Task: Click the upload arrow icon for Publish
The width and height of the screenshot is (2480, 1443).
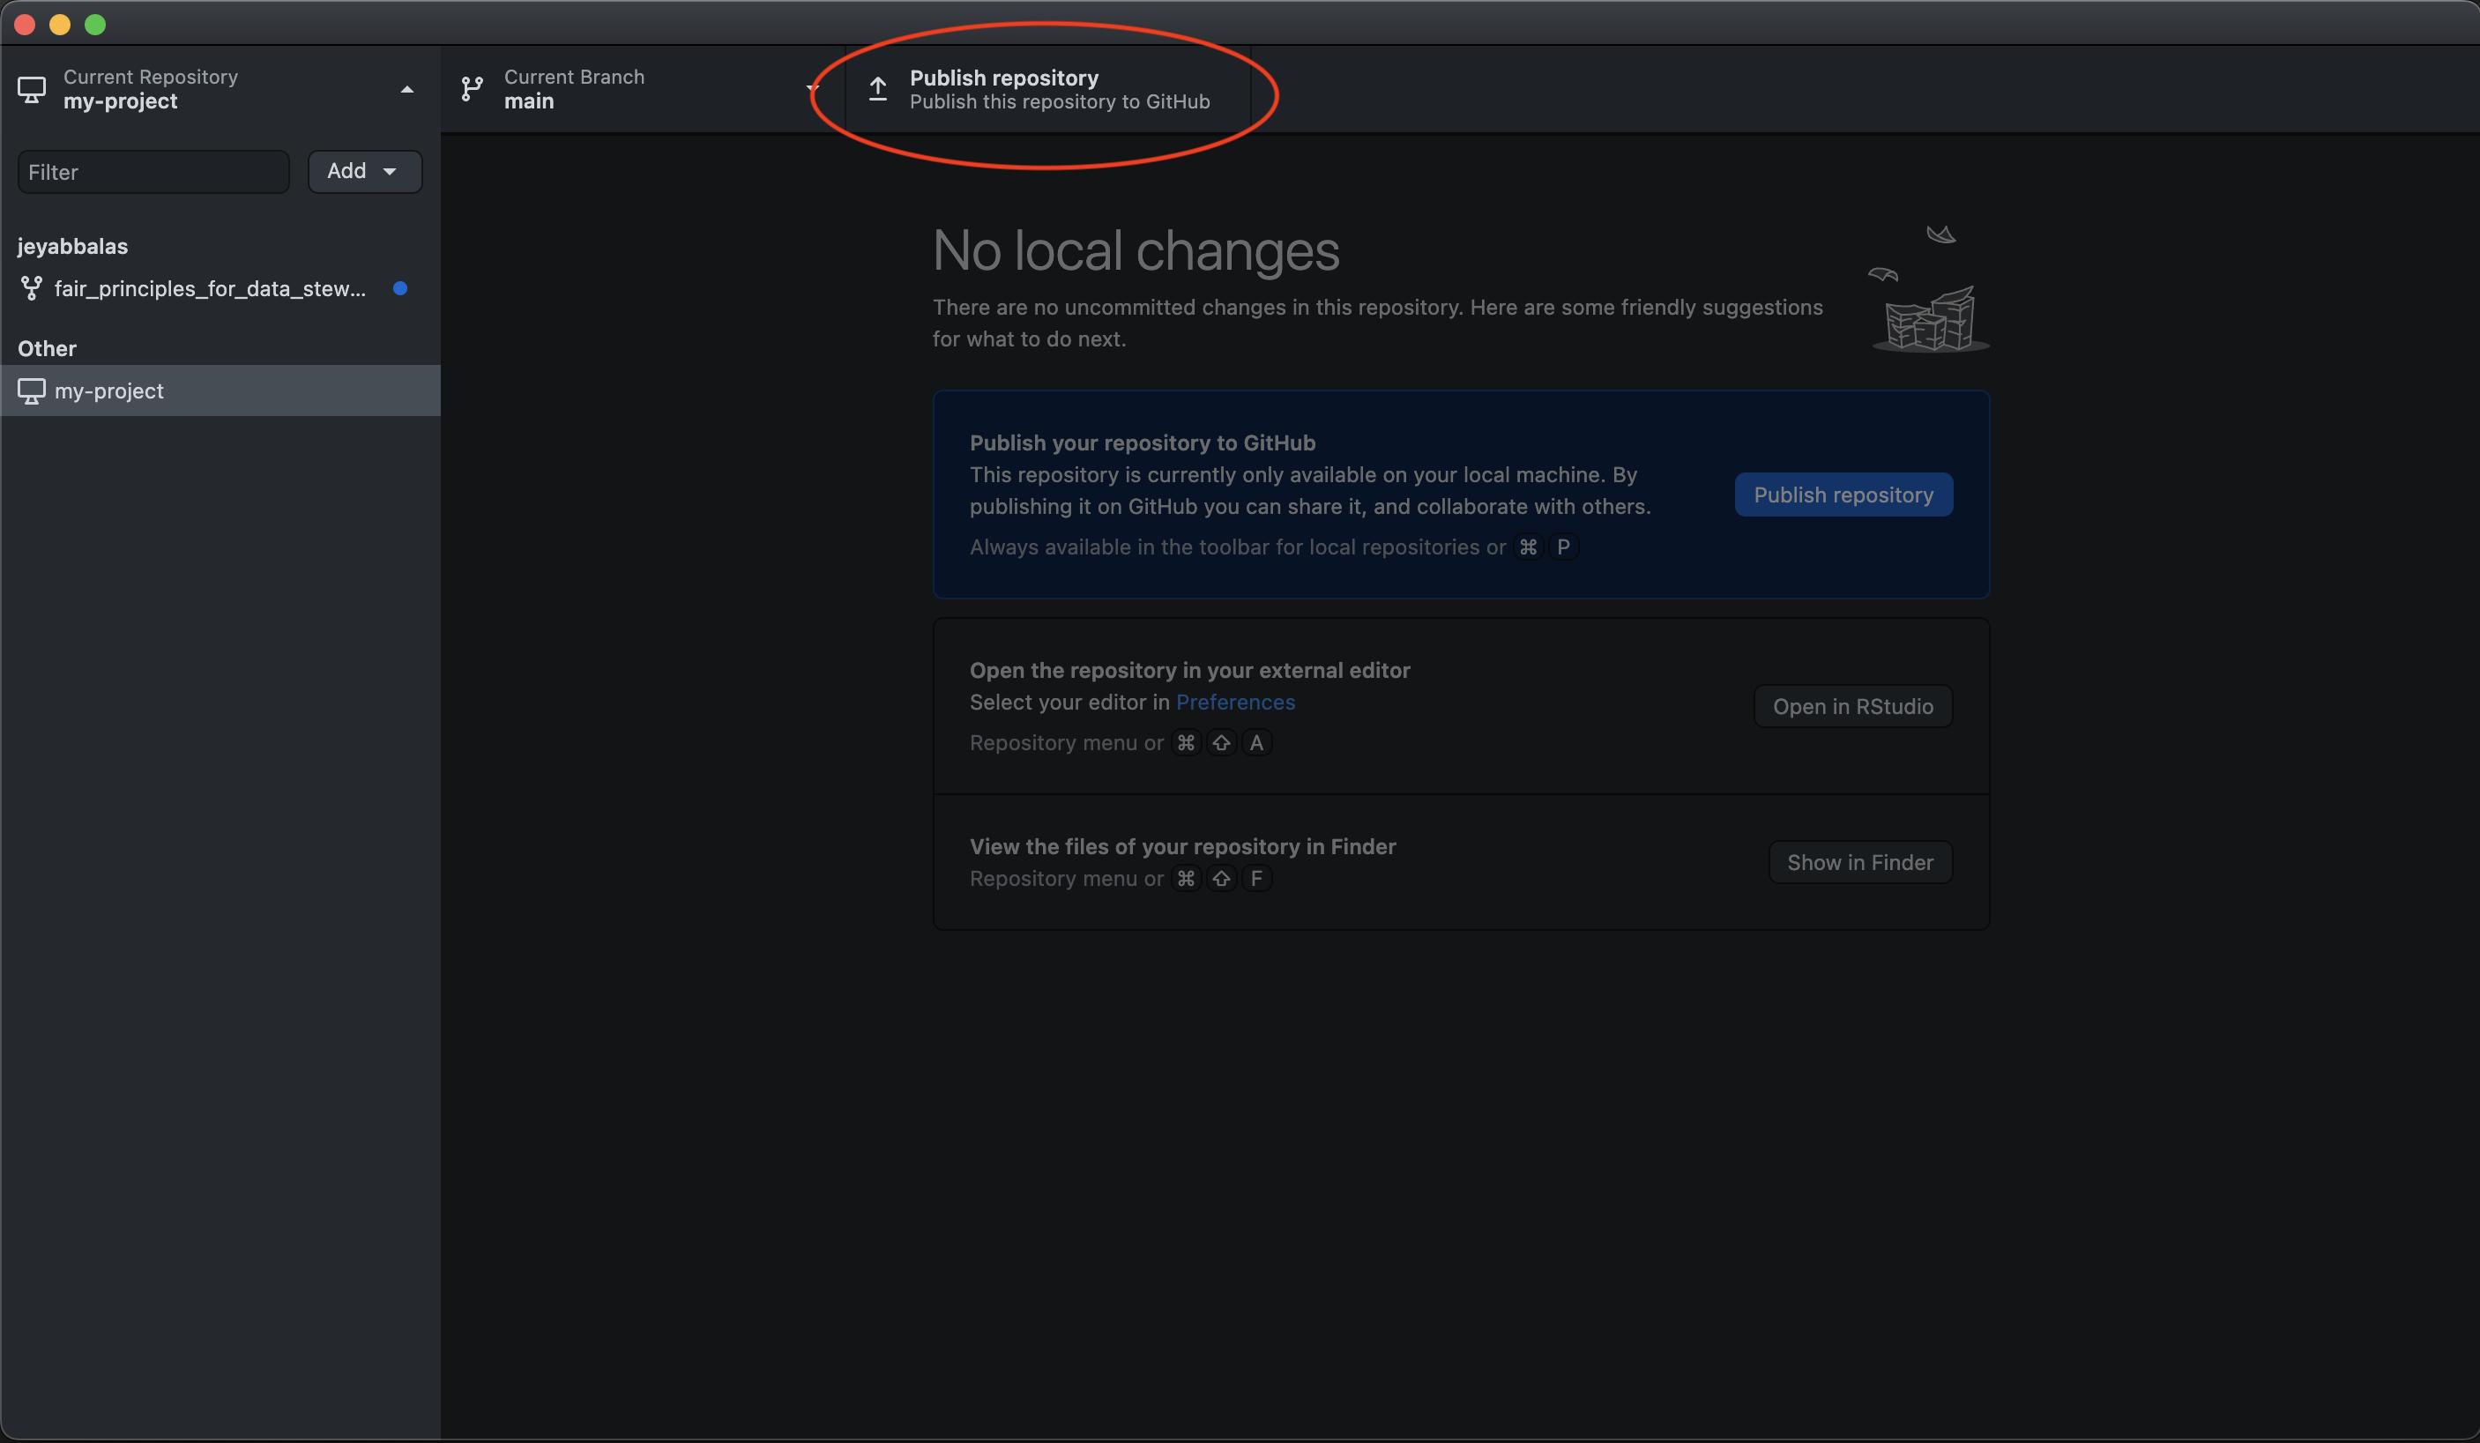Action: click(x=878, y=90)
